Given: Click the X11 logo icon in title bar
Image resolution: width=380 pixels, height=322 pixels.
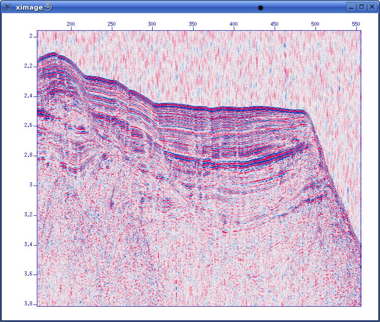Looking at the screenshot, I should [x=7, y=7].
